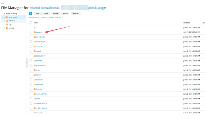This screenshot has height=119, width=205.
Task: Click the green parent directory arrow icon
Action: [34, 27]
